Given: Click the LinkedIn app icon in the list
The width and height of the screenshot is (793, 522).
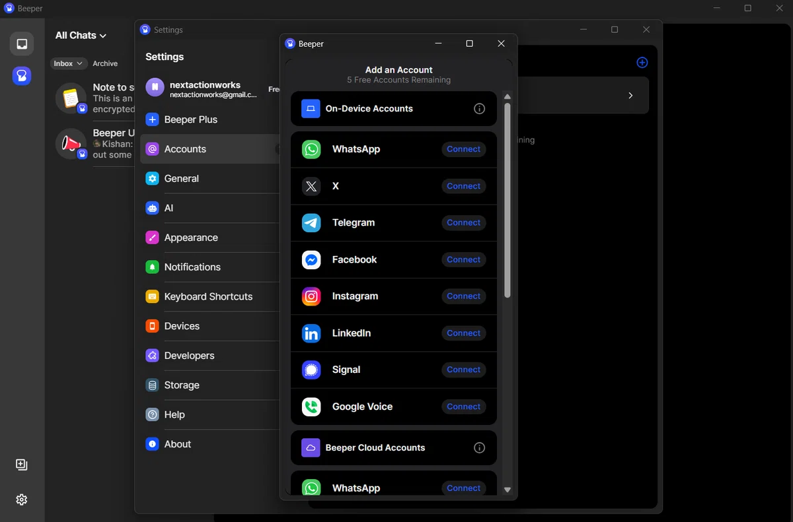Looking at the screenshot, I should [311, 333].
